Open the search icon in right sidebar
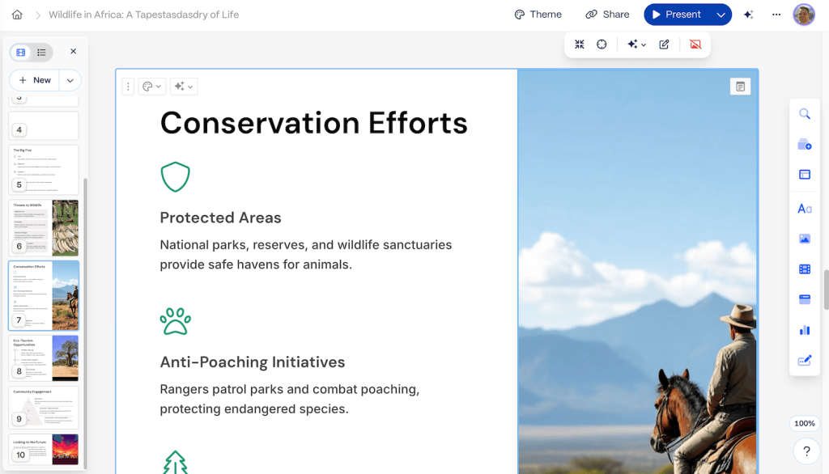The height and width of the screenshot is (474, 829). click(804, 114)
